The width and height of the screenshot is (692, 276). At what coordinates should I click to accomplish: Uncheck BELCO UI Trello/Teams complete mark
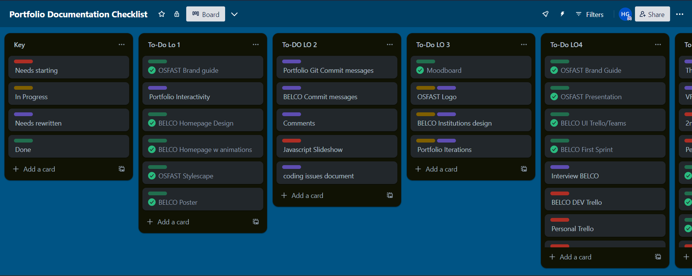[x=554, y=123]
